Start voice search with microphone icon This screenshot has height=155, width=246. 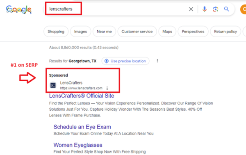[x=205, y=9]
